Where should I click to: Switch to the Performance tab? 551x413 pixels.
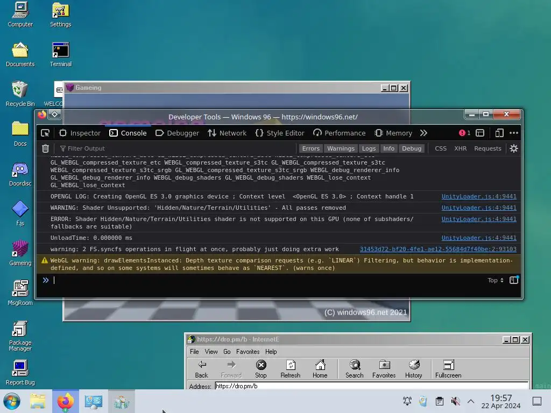coord(340,133)
